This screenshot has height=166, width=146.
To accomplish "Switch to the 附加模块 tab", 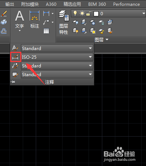I will [30, 4].
